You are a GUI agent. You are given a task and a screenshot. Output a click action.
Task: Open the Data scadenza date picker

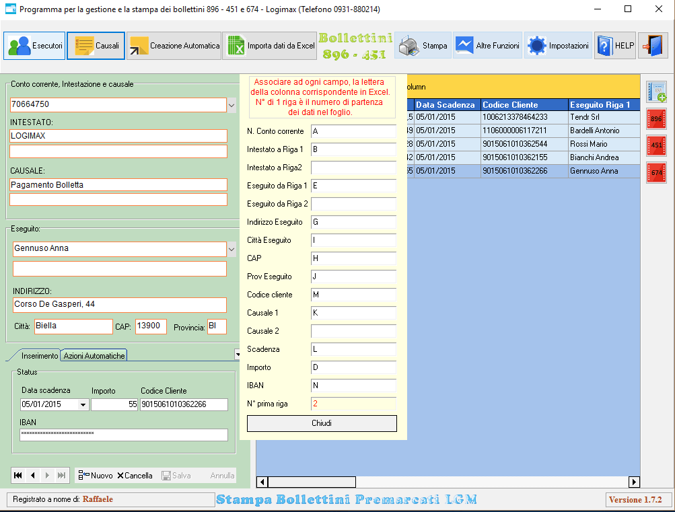pyautogui.click(x=83, y=404)
